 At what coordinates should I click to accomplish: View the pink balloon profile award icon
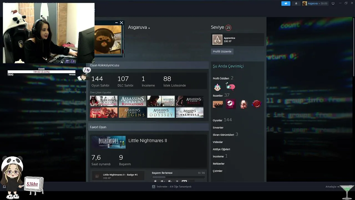pos(230,87)
